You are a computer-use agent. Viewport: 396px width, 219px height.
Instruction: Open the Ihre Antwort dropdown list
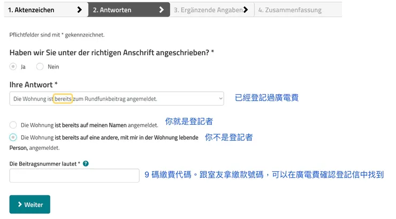click(x=117, y=99)
